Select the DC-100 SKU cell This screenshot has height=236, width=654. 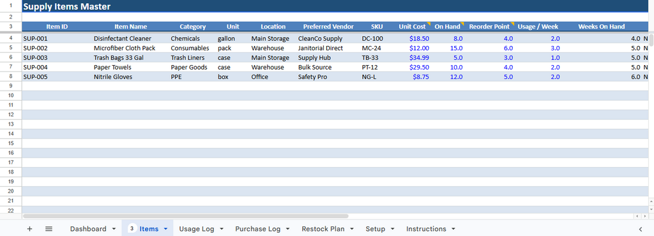pos(377,38)
